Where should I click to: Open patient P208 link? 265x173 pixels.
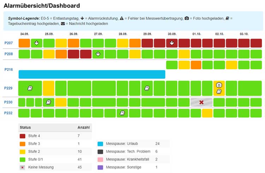(x=9, y=54)
